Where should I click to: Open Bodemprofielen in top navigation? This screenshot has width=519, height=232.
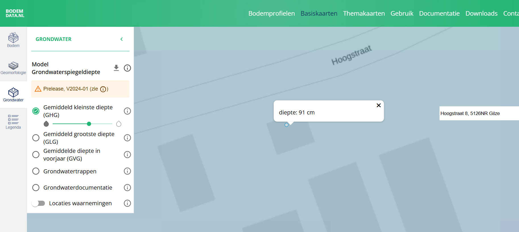(272, 13)
